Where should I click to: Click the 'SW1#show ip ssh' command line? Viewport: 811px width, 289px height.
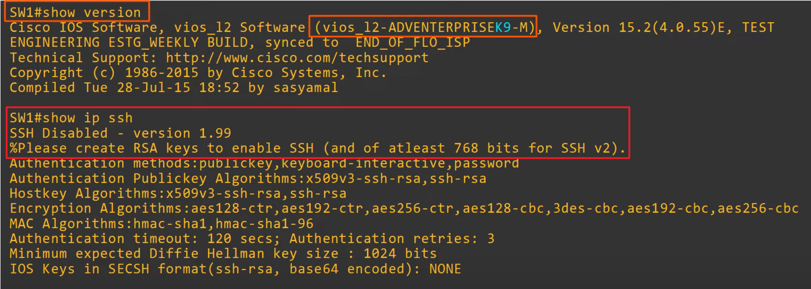click(x=71, y=118)
